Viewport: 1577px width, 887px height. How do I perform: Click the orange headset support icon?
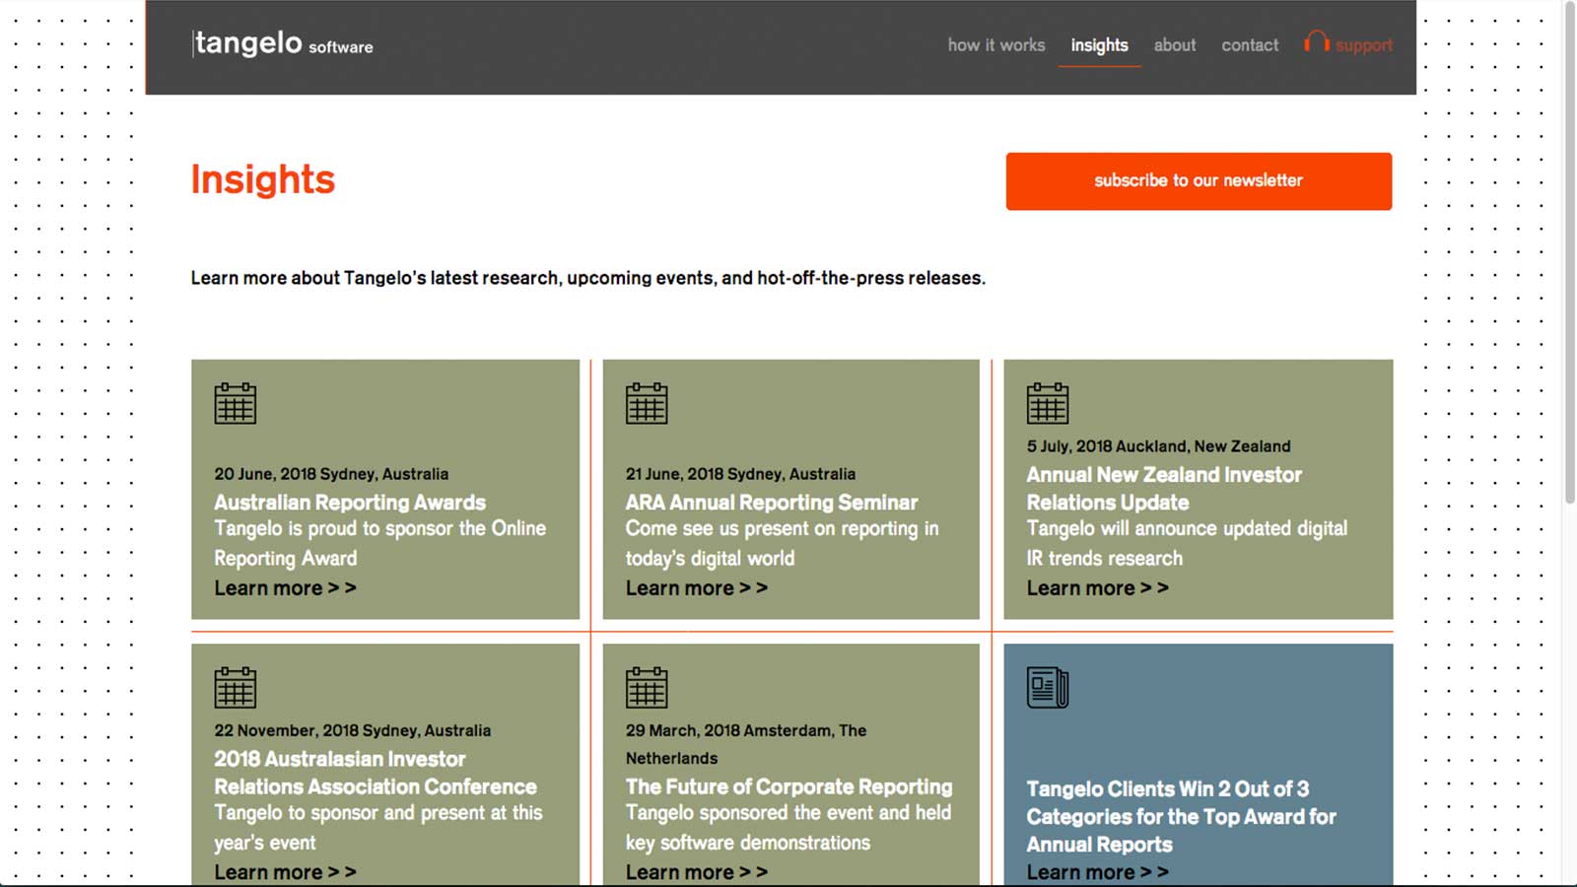1316,42
